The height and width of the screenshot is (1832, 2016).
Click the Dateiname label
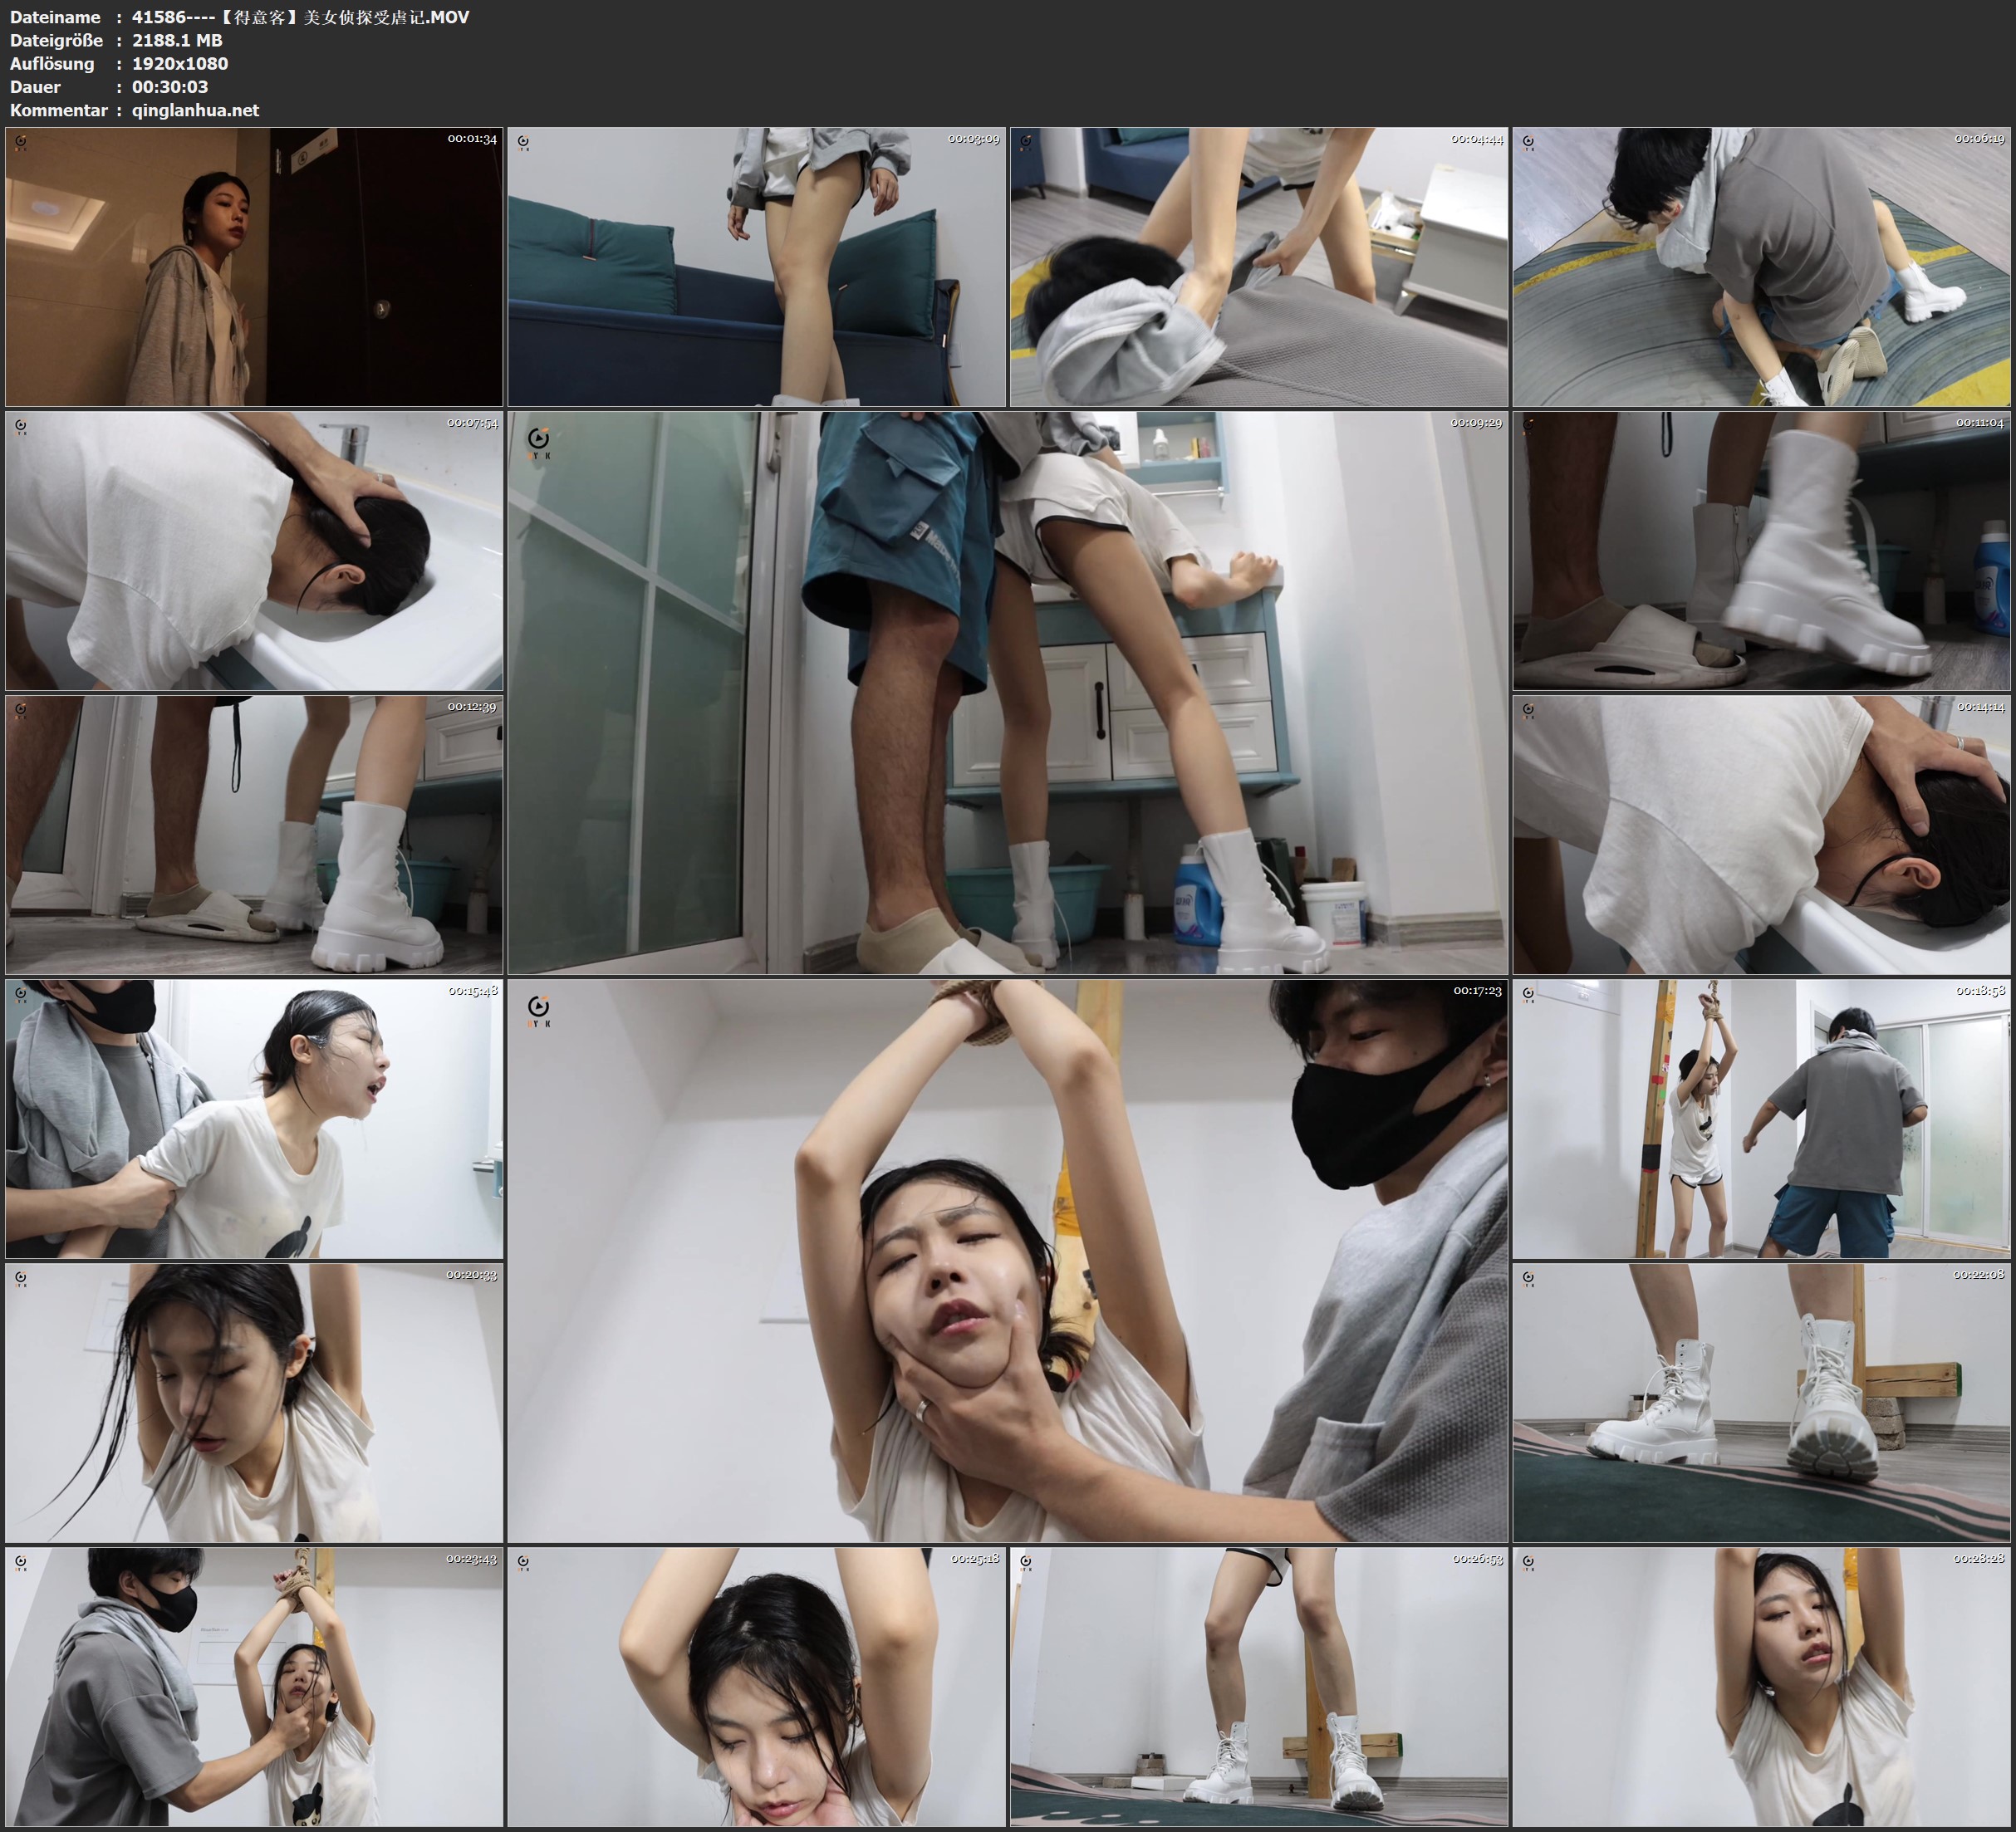point(55,17)
